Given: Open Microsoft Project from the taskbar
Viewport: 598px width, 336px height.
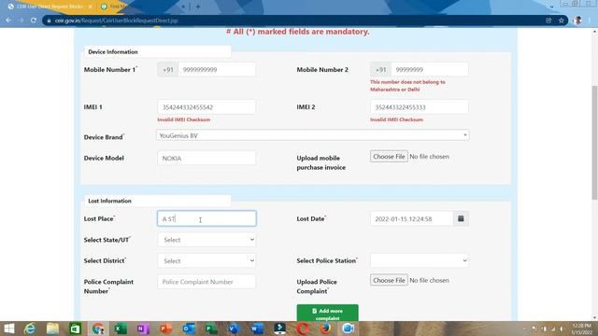Looking at the screenshot, I should point(211,329).
